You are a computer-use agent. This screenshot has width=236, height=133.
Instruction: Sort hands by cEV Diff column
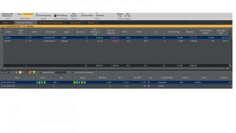pos(137,78)
